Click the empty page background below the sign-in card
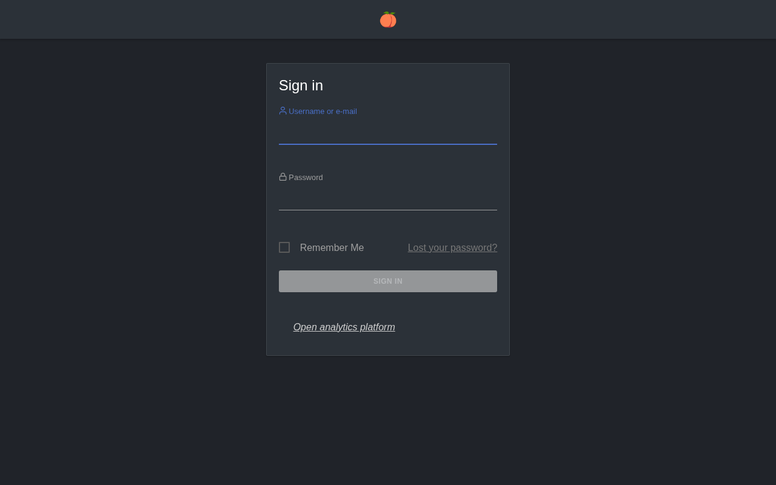Viewport: 776px width, 485px height. click(388, 418)
